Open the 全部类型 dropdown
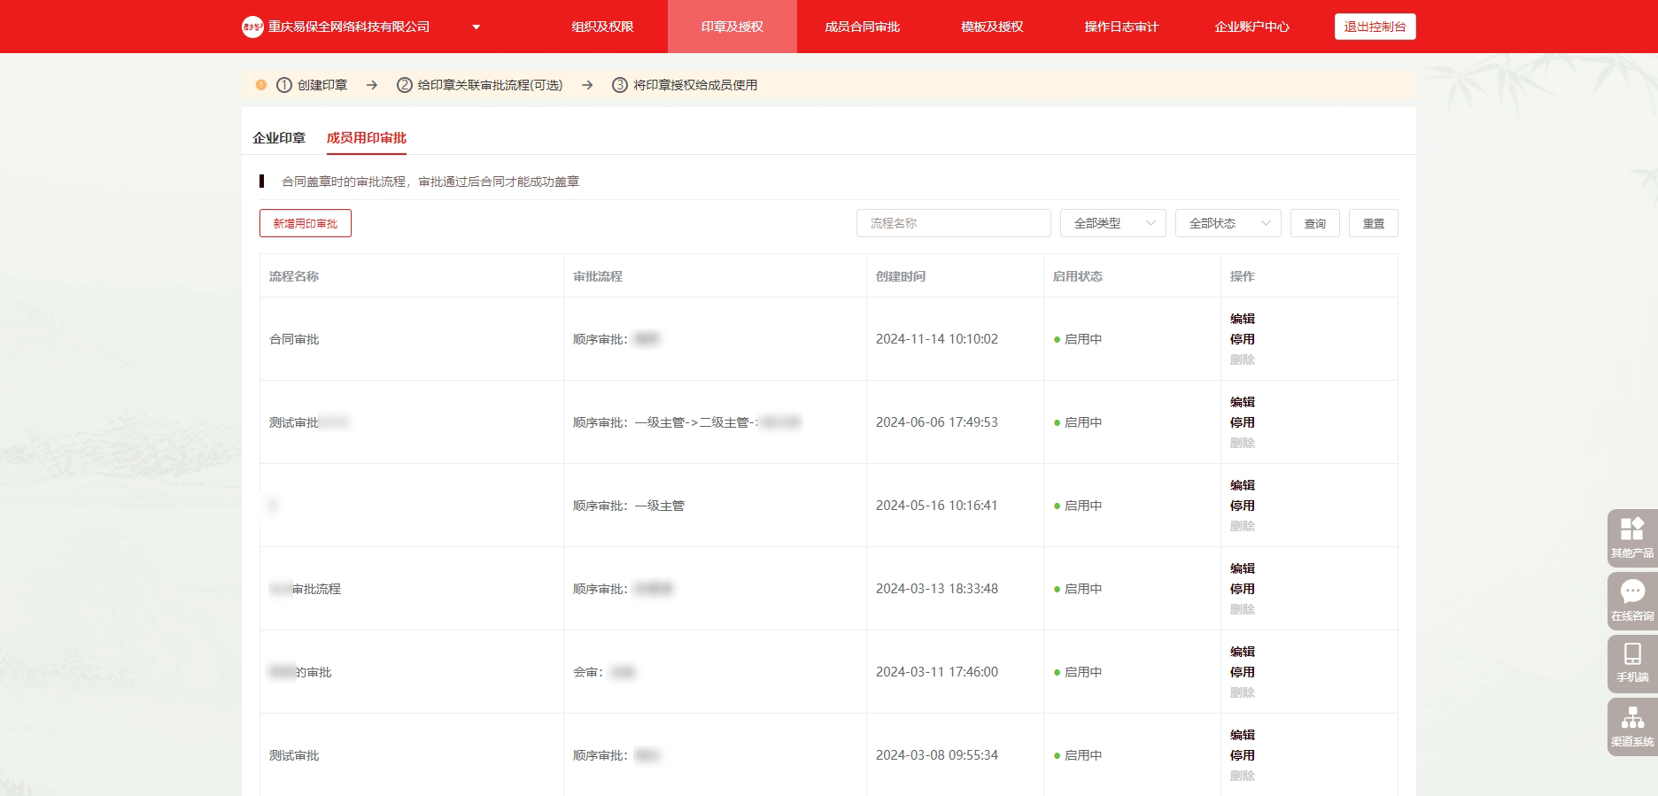The image size is (1658, 796). (1112, 223)
